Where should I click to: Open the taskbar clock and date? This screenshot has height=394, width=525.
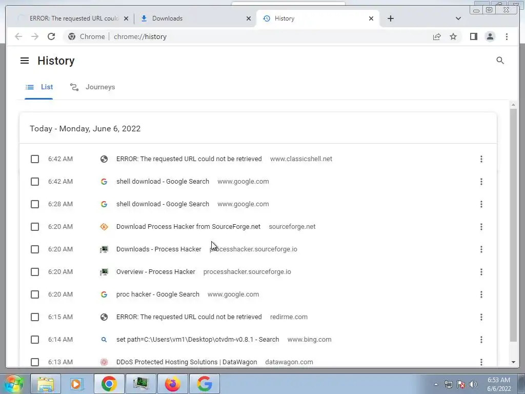point(499,384)
